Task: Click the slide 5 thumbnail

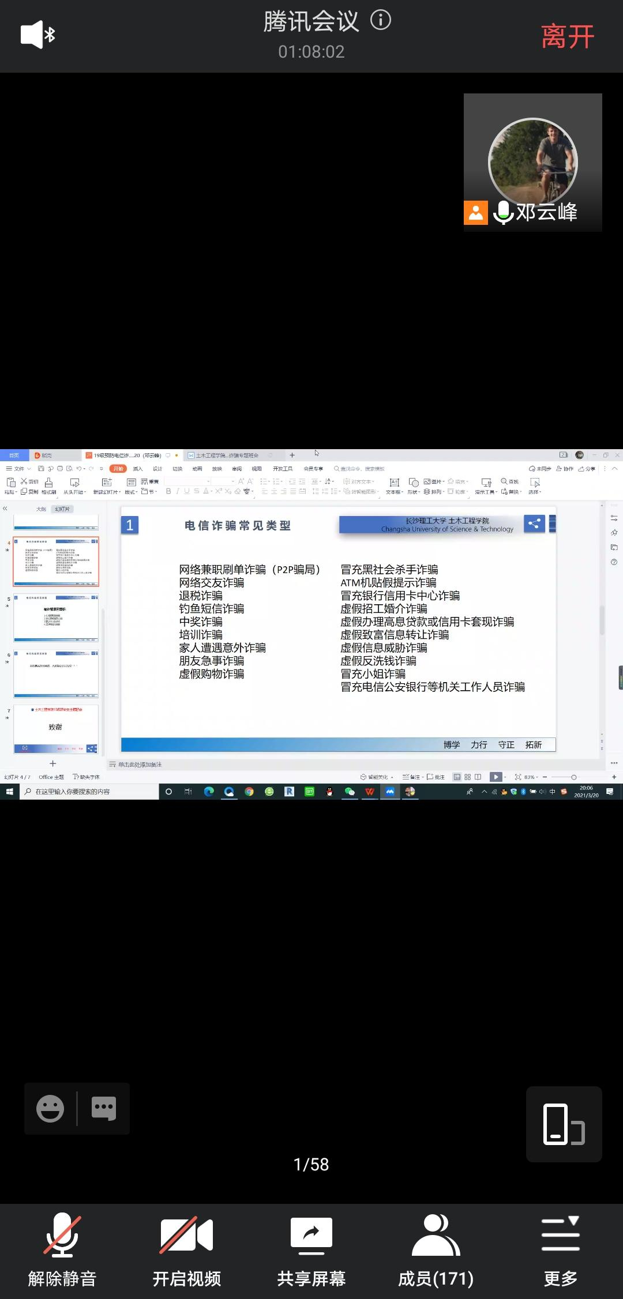Action: (56, 618)
